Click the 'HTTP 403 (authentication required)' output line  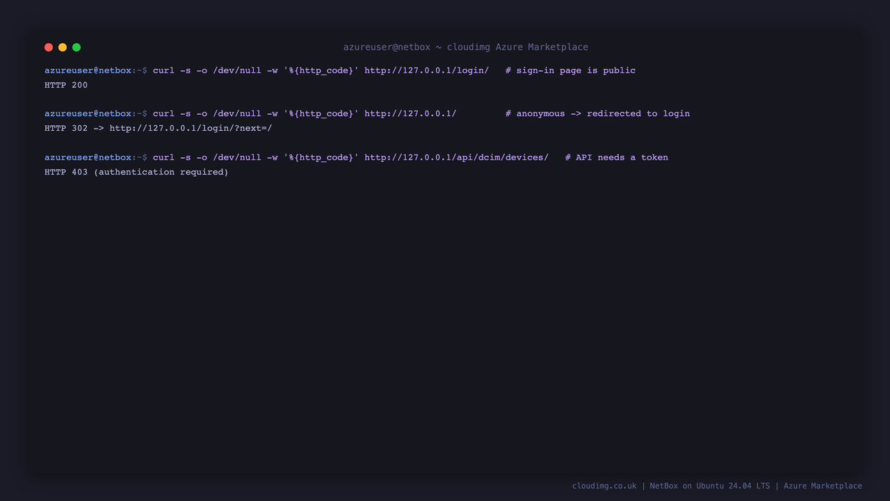click(136, 172)
